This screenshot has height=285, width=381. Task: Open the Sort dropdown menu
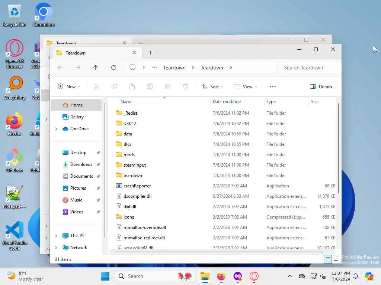click(x=212, y=86)
